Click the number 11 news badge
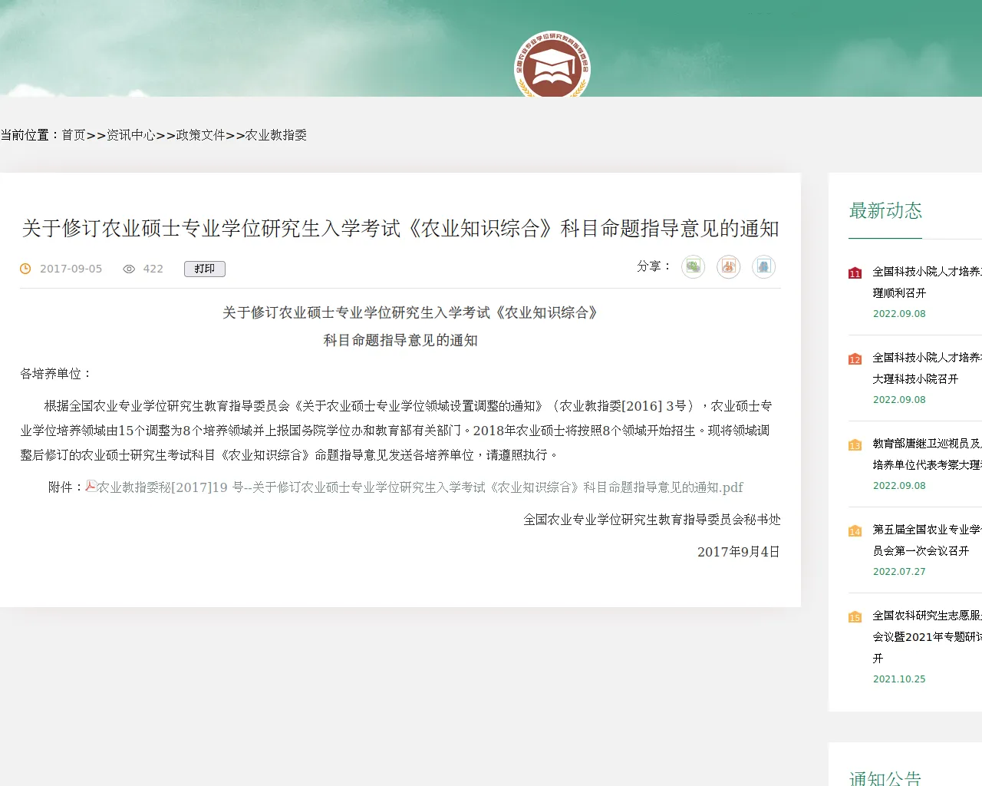The width and height of the screenshot is (982, 786). 855,273
